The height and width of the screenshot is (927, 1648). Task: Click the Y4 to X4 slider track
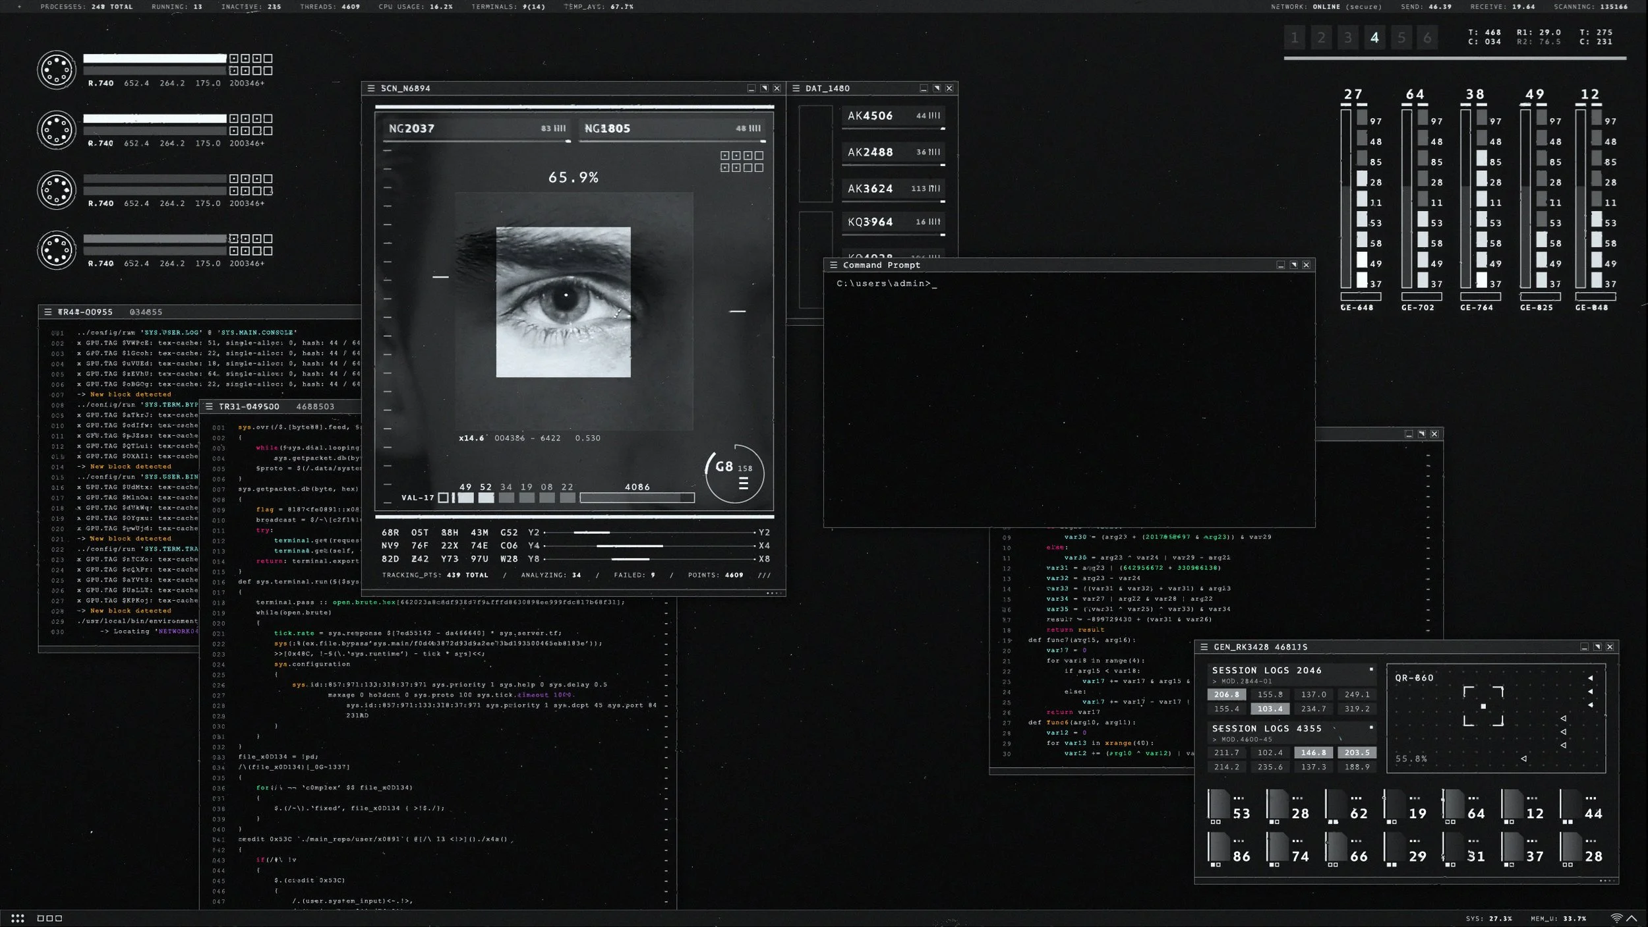[x=649, y=546]
